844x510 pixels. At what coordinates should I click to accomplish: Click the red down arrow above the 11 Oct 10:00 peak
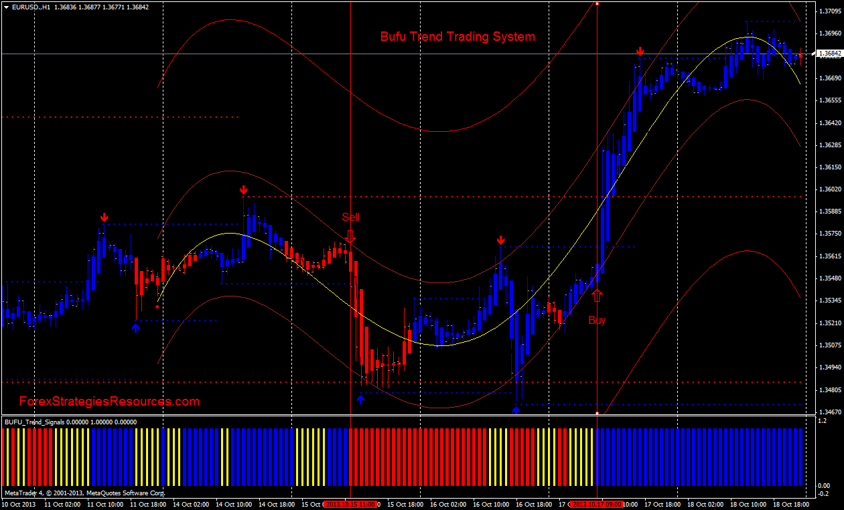point(104,218)
